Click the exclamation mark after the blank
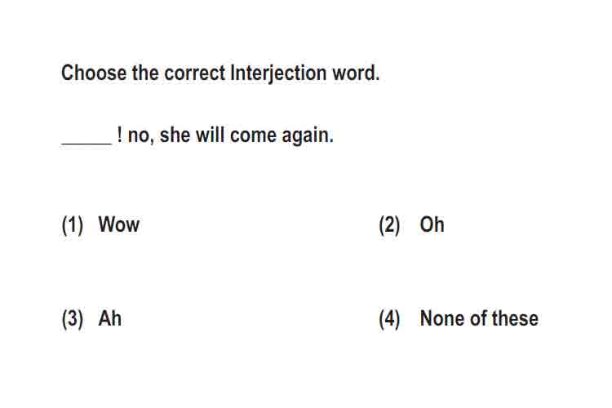This screenshot has width=612, height=408. click(x=119, y=135)
